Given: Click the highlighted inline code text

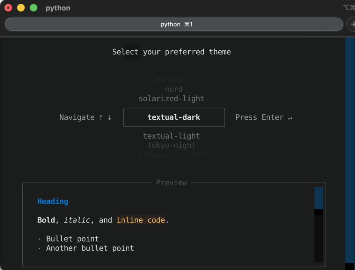Looking at the screenshot, I should pos(141,220).
